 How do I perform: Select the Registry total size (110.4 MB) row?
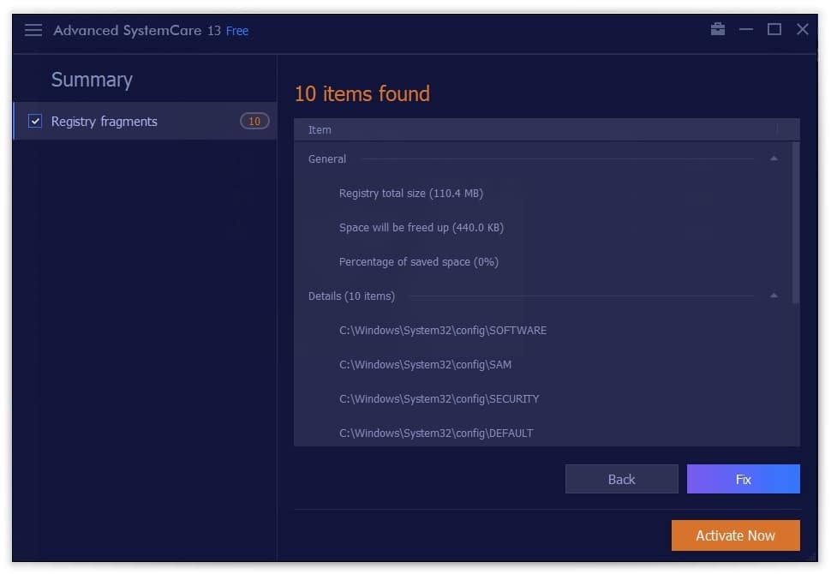[x=542, y=194]
